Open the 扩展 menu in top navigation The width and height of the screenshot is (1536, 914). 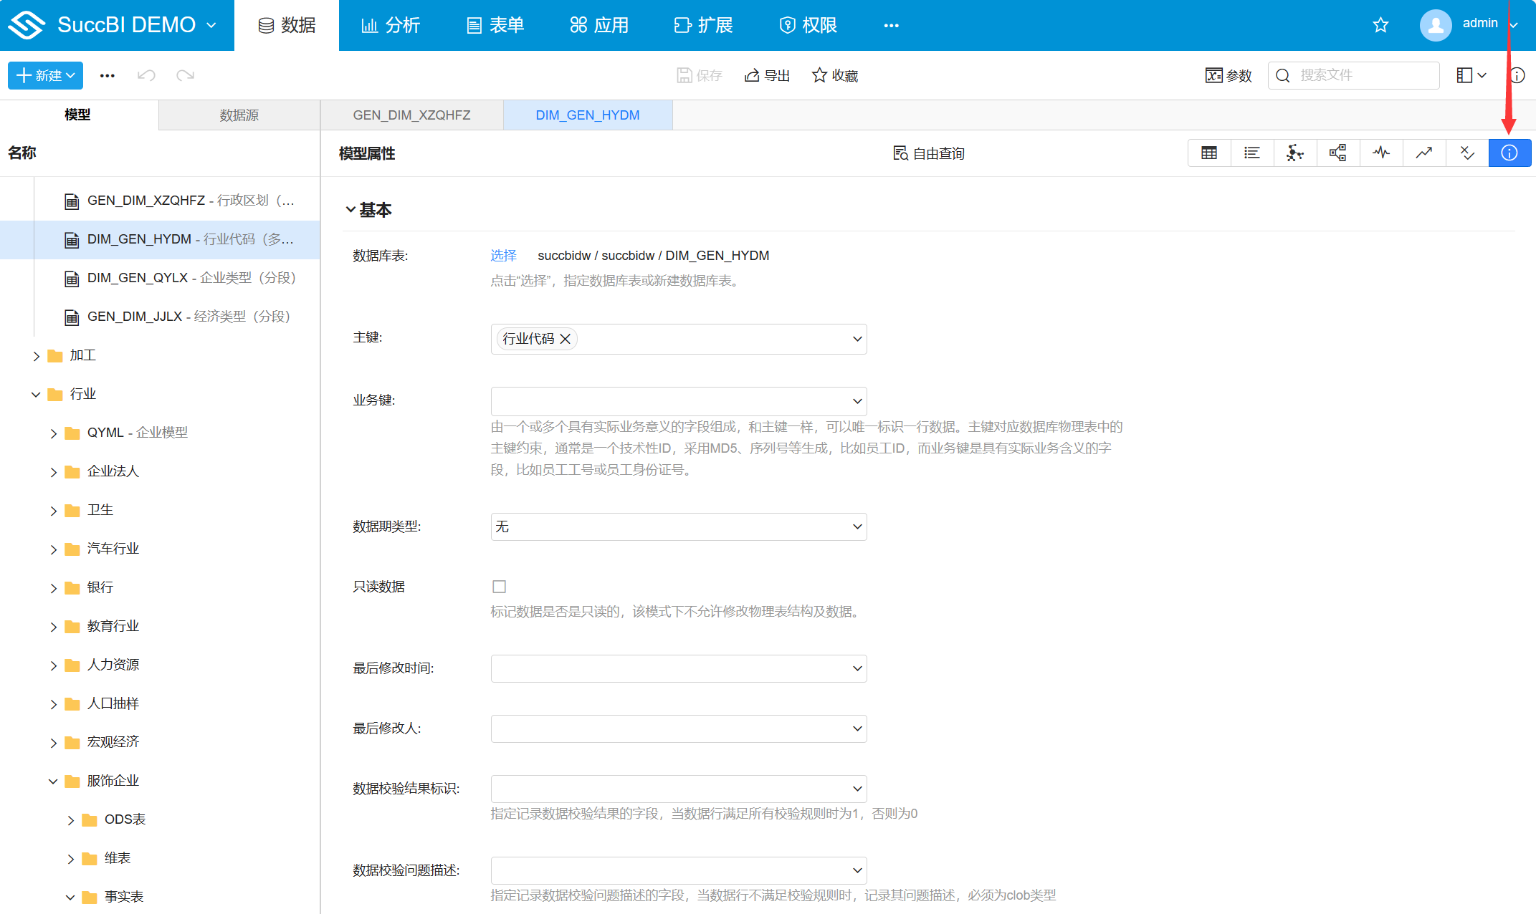point(703,24)
